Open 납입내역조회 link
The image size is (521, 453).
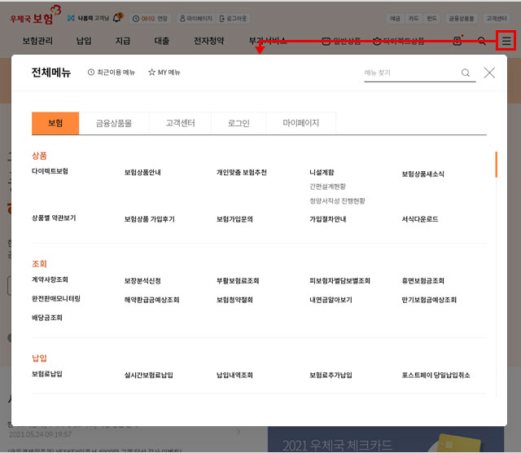coord(234,375)
